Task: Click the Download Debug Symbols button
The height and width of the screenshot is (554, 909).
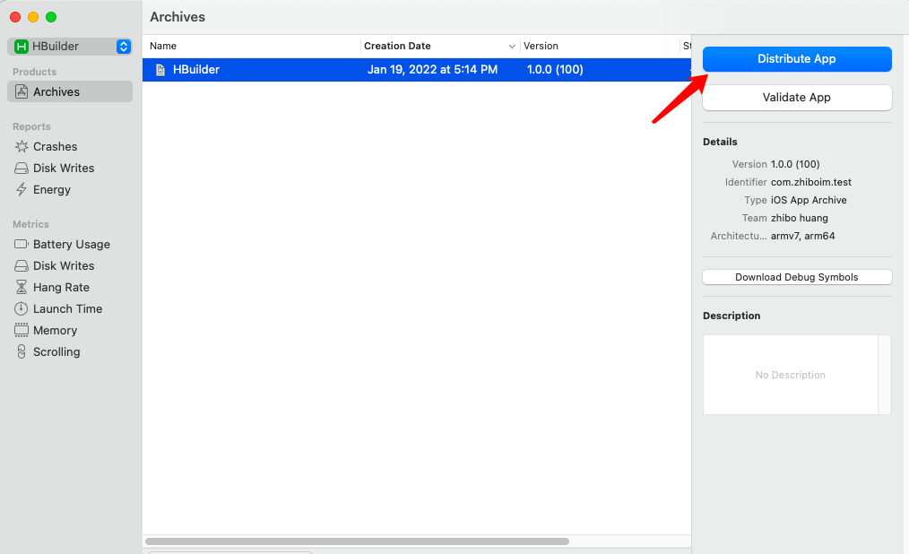Action: (x=796, y=277)
